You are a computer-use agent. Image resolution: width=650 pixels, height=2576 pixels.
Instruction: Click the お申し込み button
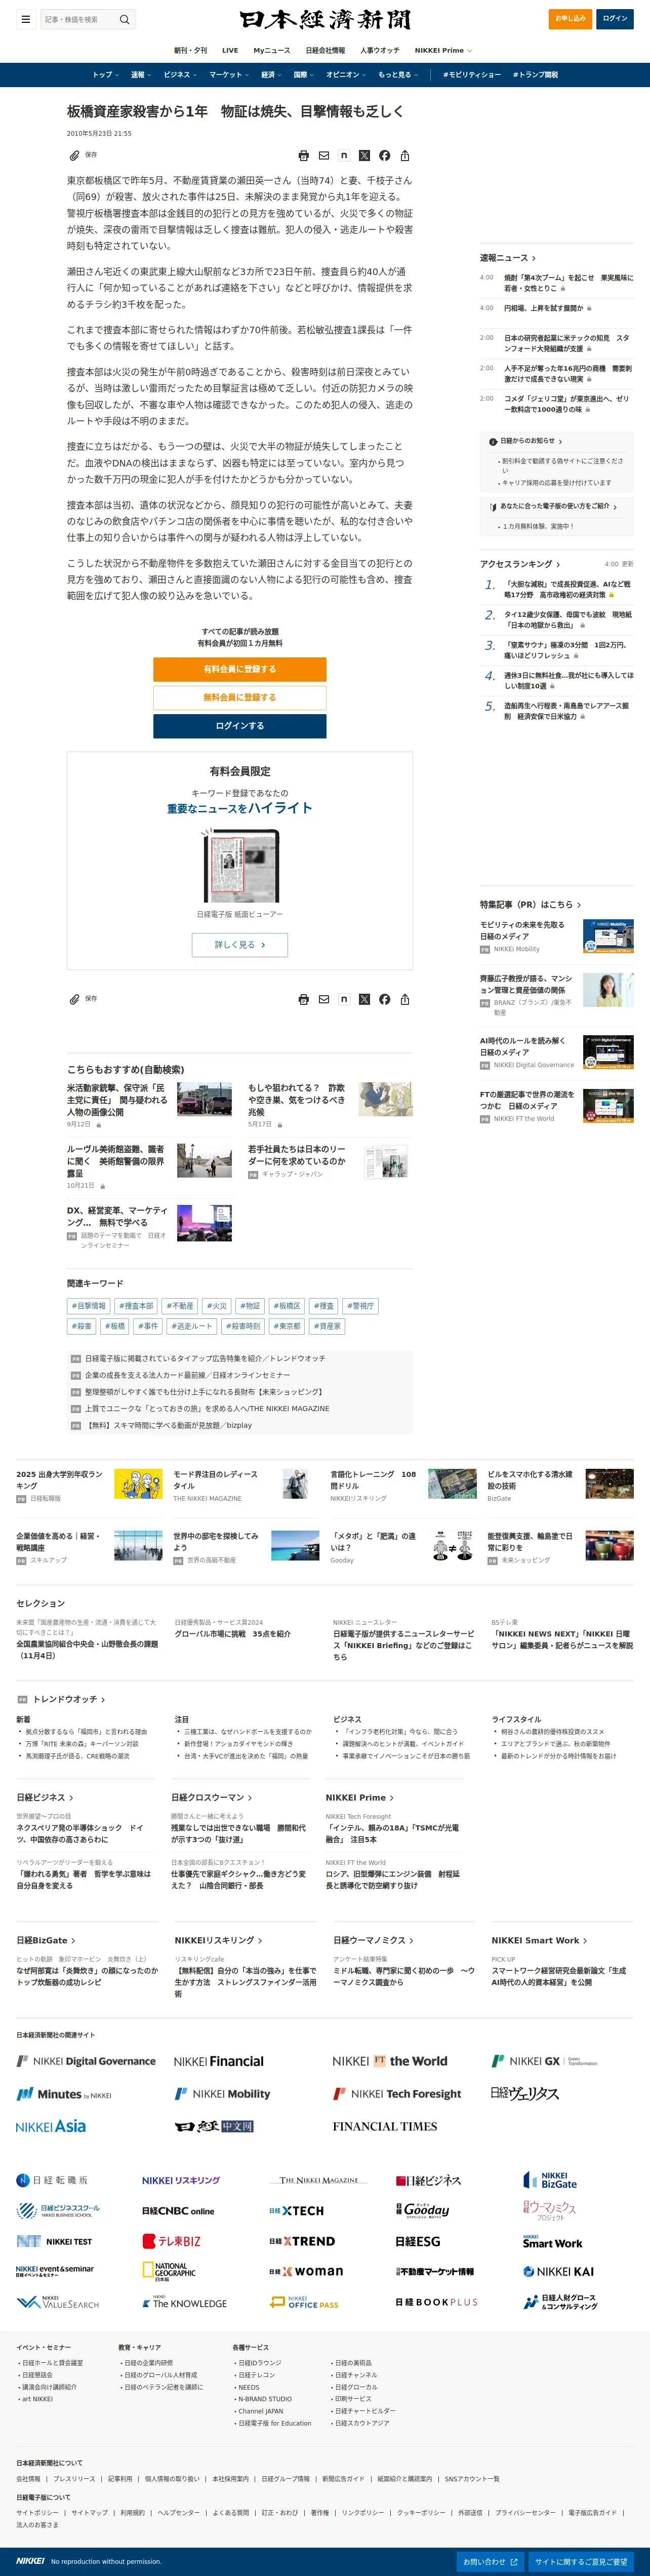click(x=571, y=19)
